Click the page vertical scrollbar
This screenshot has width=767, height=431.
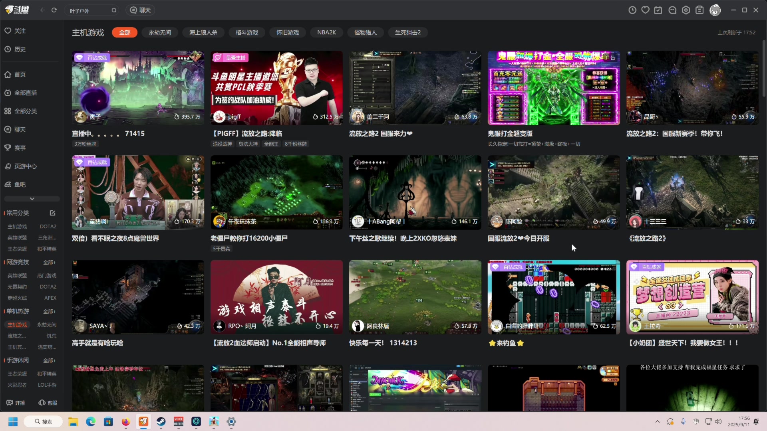[764, 68]
